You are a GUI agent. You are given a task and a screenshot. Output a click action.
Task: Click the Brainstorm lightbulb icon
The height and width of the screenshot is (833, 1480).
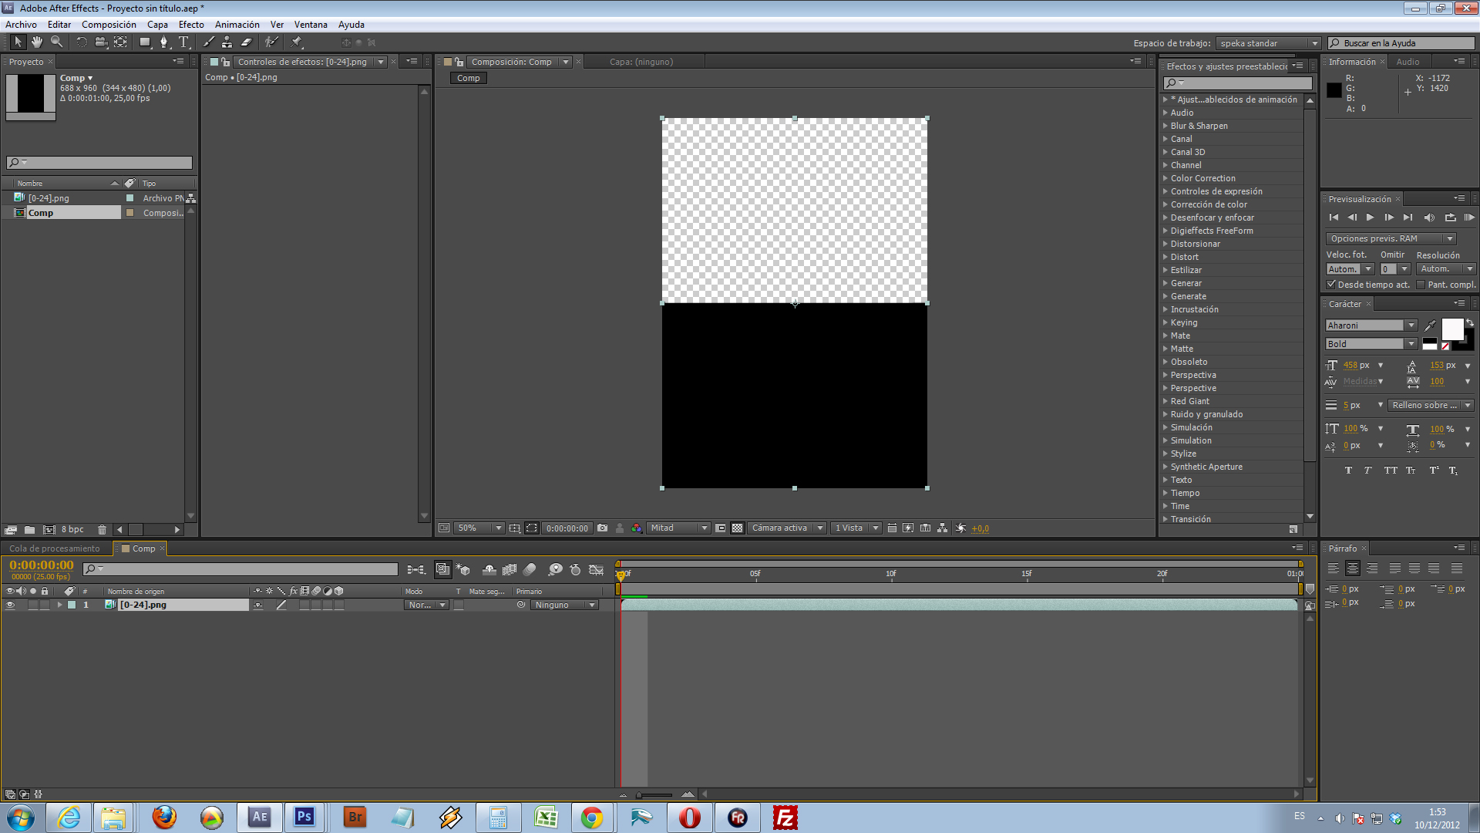[x=555, y=570]
